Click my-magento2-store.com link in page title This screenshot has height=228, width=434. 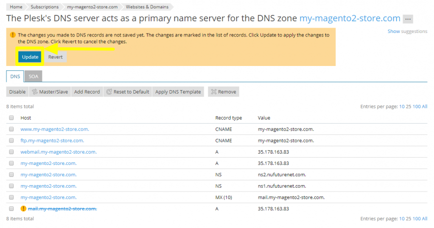(350, 18)
